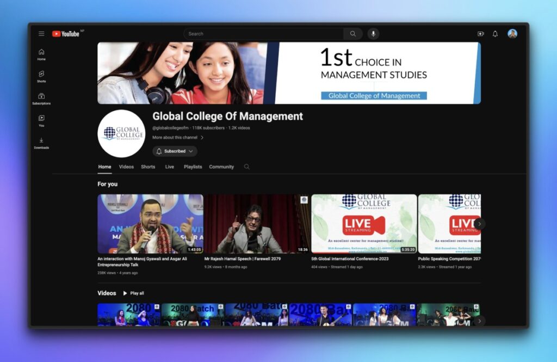Image resolution: width=557 pixels, height=362 pixels.
Task: Click your profile avatar
Action: click(512, 33)
